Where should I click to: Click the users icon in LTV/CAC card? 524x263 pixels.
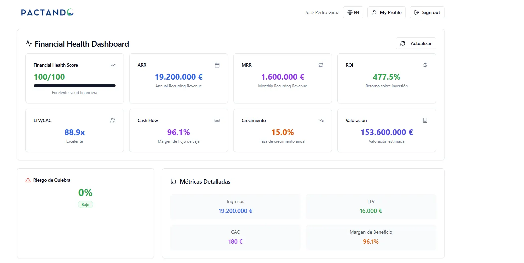tap(113, 120)
